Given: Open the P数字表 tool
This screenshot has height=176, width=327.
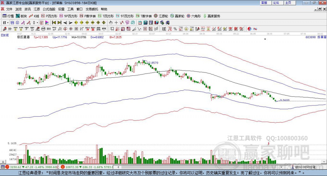Looking at the screenshot, I should [87, 16].
